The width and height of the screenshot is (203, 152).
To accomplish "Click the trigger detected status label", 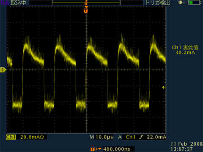I will tap(157, 3).
